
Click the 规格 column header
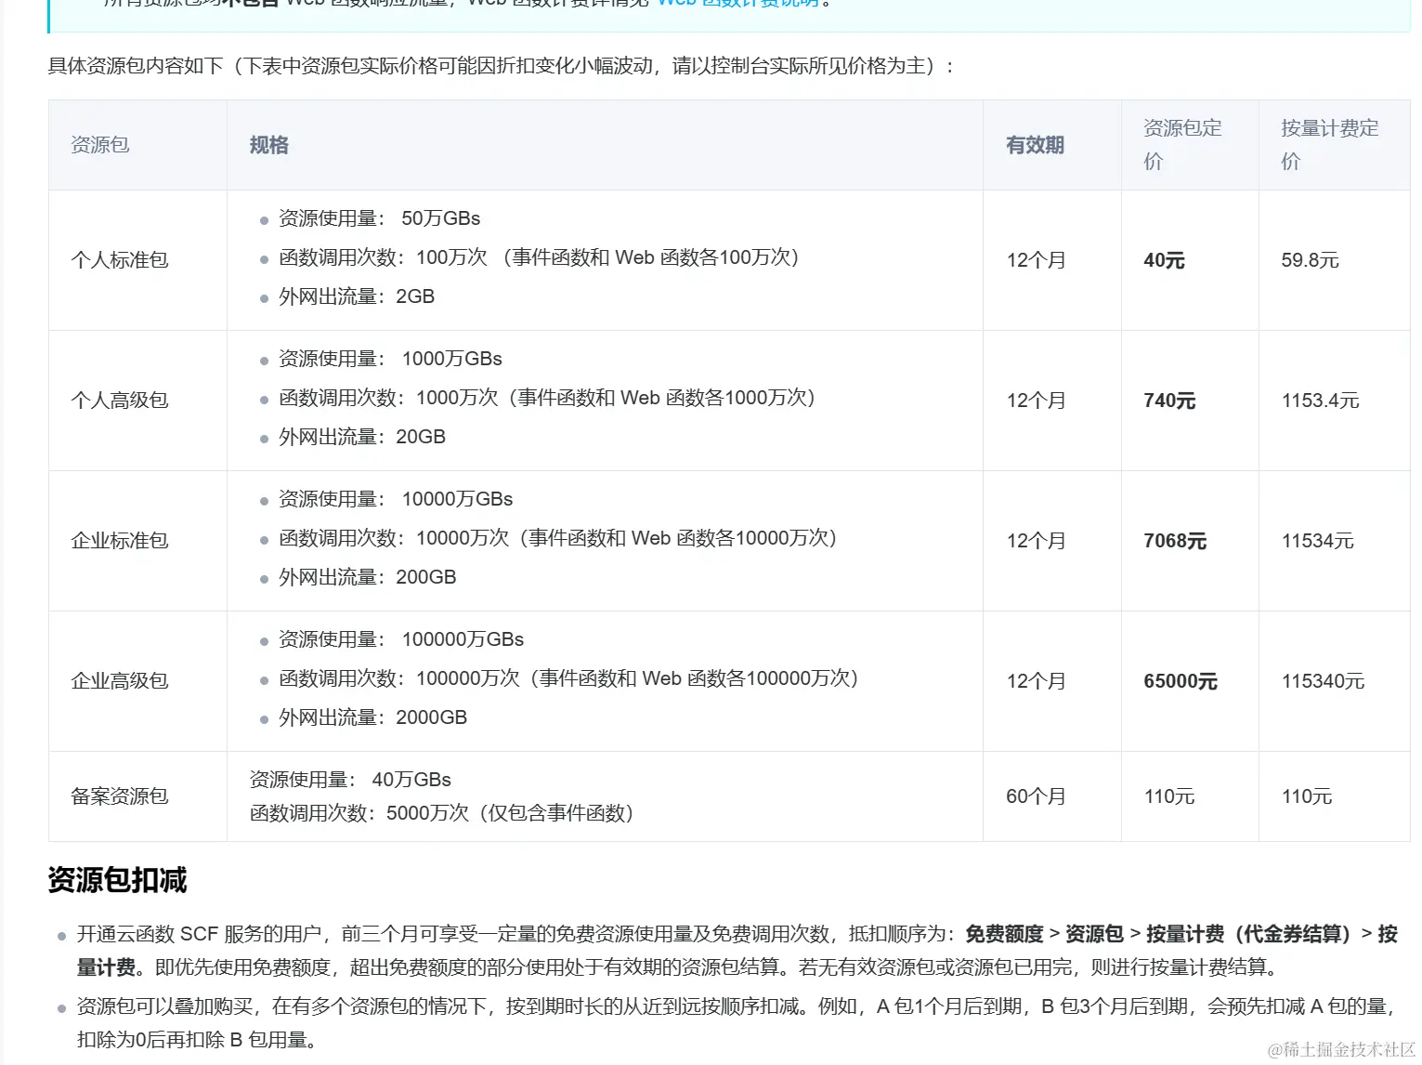pos(267,145)
